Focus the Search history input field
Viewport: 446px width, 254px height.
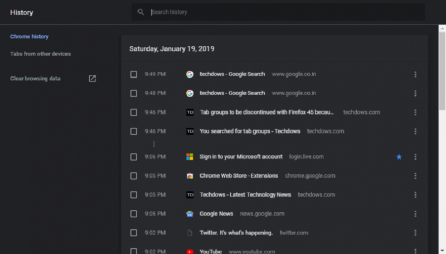tap(279, 12)
